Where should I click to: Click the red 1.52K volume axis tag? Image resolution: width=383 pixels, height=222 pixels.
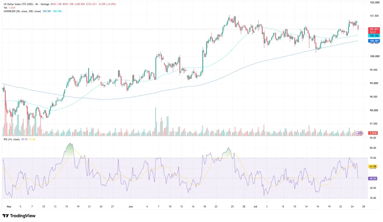click(x=373, y=133)
